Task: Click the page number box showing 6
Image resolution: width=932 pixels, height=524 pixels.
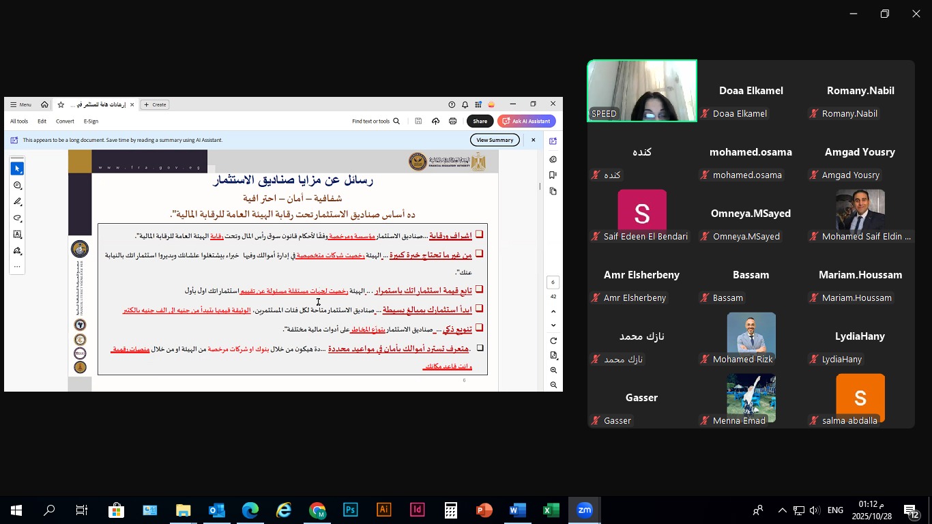Action: point(553,282)
